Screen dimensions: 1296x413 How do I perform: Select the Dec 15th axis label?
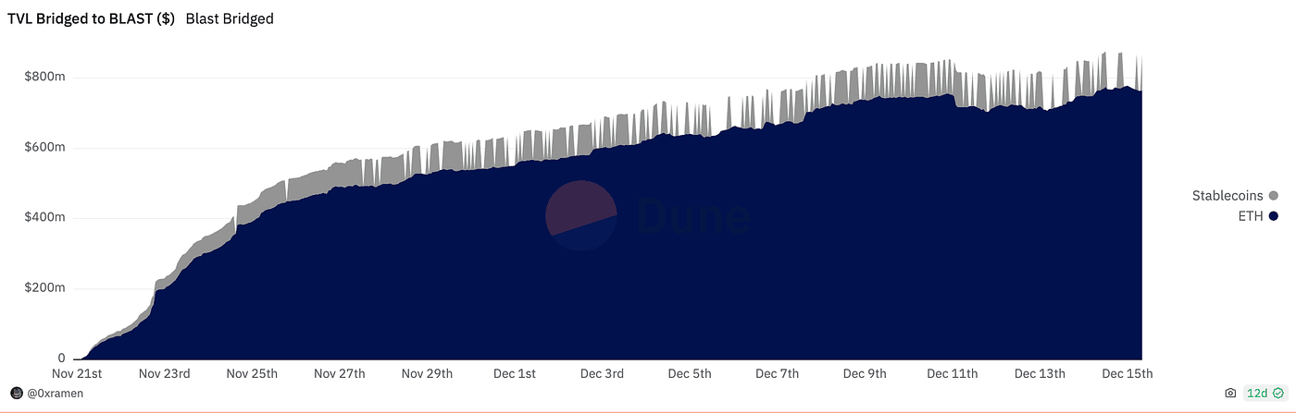(x=1128, y=373)
